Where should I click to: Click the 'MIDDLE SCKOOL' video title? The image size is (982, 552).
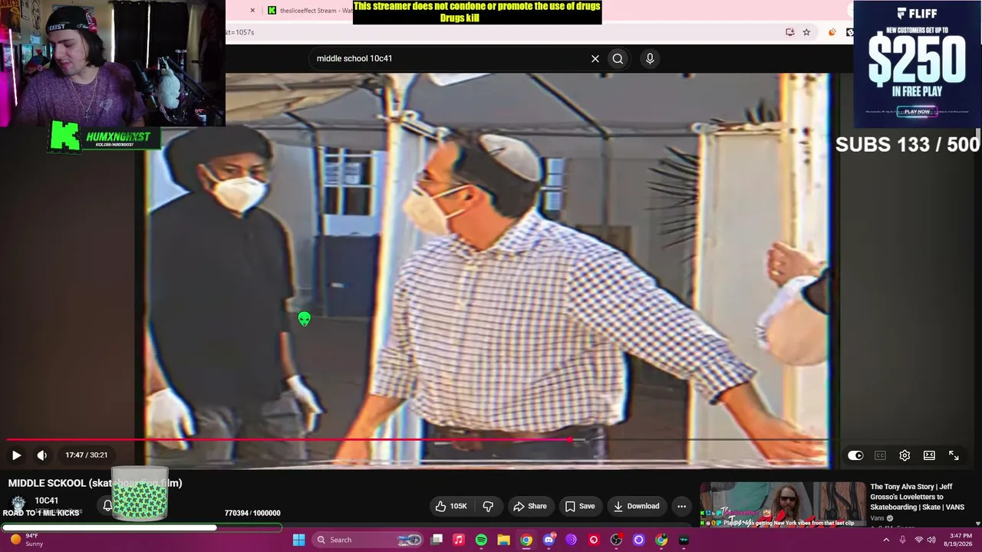pos(95,483)
